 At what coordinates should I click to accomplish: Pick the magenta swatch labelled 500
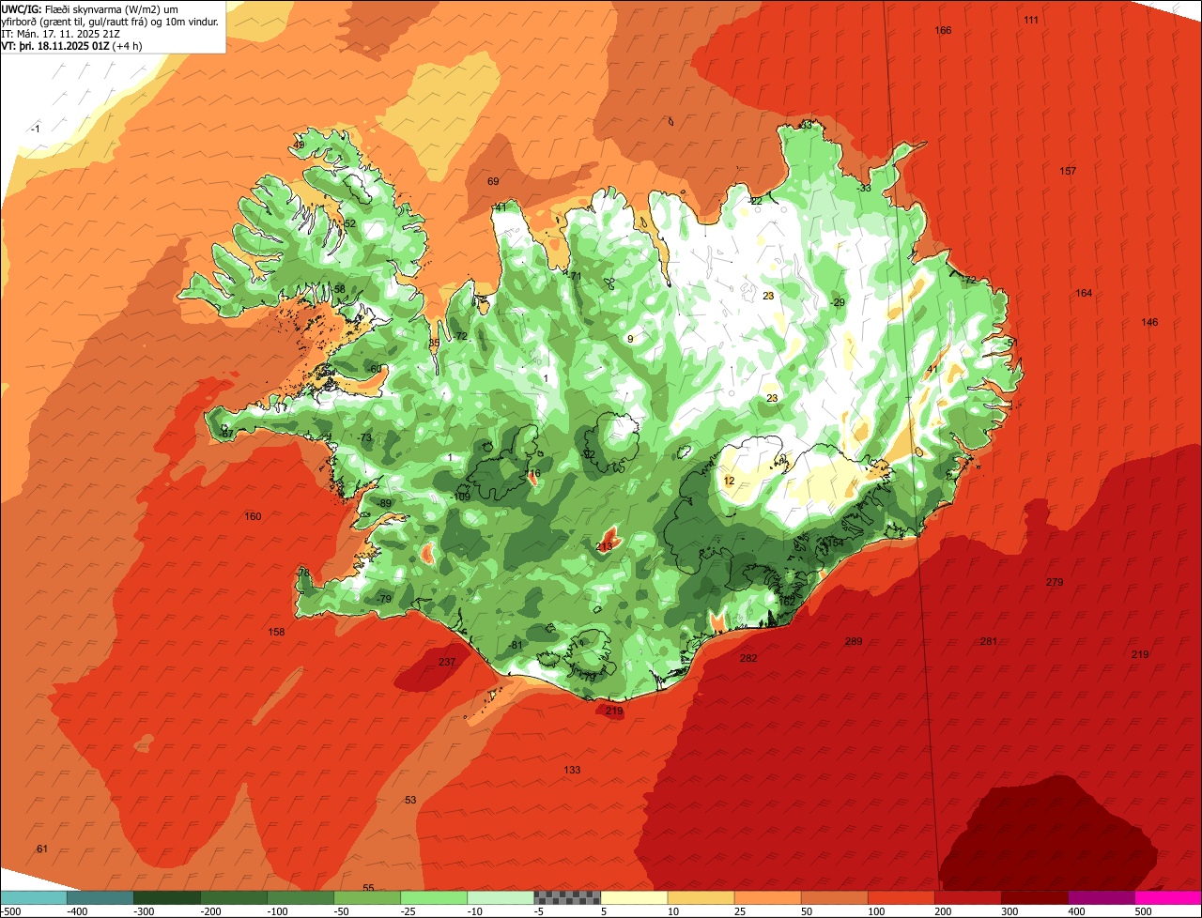pos(1168,897)
